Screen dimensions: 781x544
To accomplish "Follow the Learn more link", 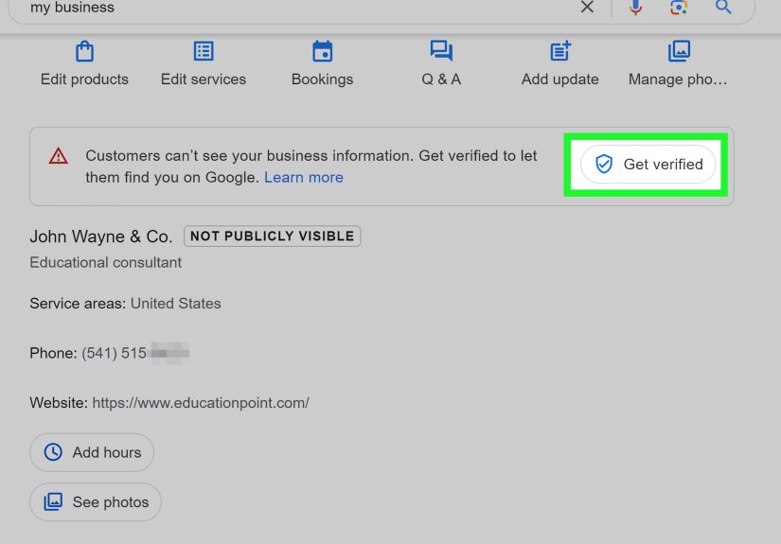I will 303,178.
